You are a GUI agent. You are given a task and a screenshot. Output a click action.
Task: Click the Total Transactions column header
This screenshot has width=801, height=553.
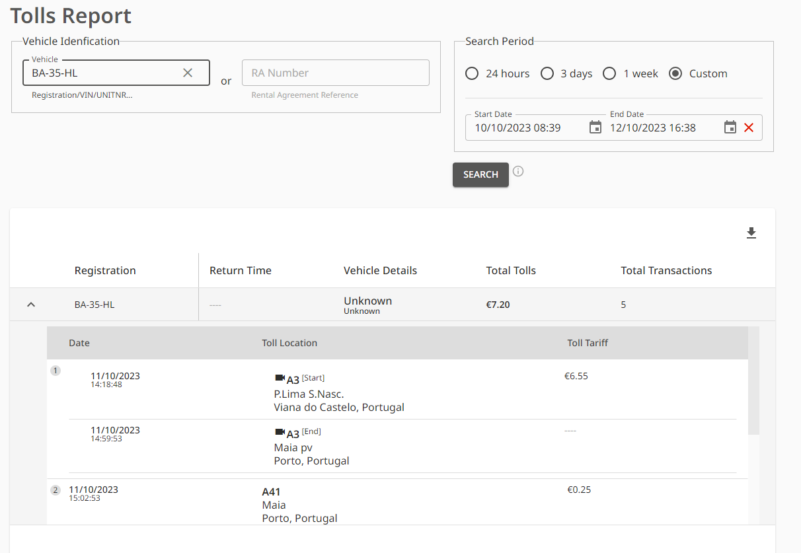(x=666, y=270)
